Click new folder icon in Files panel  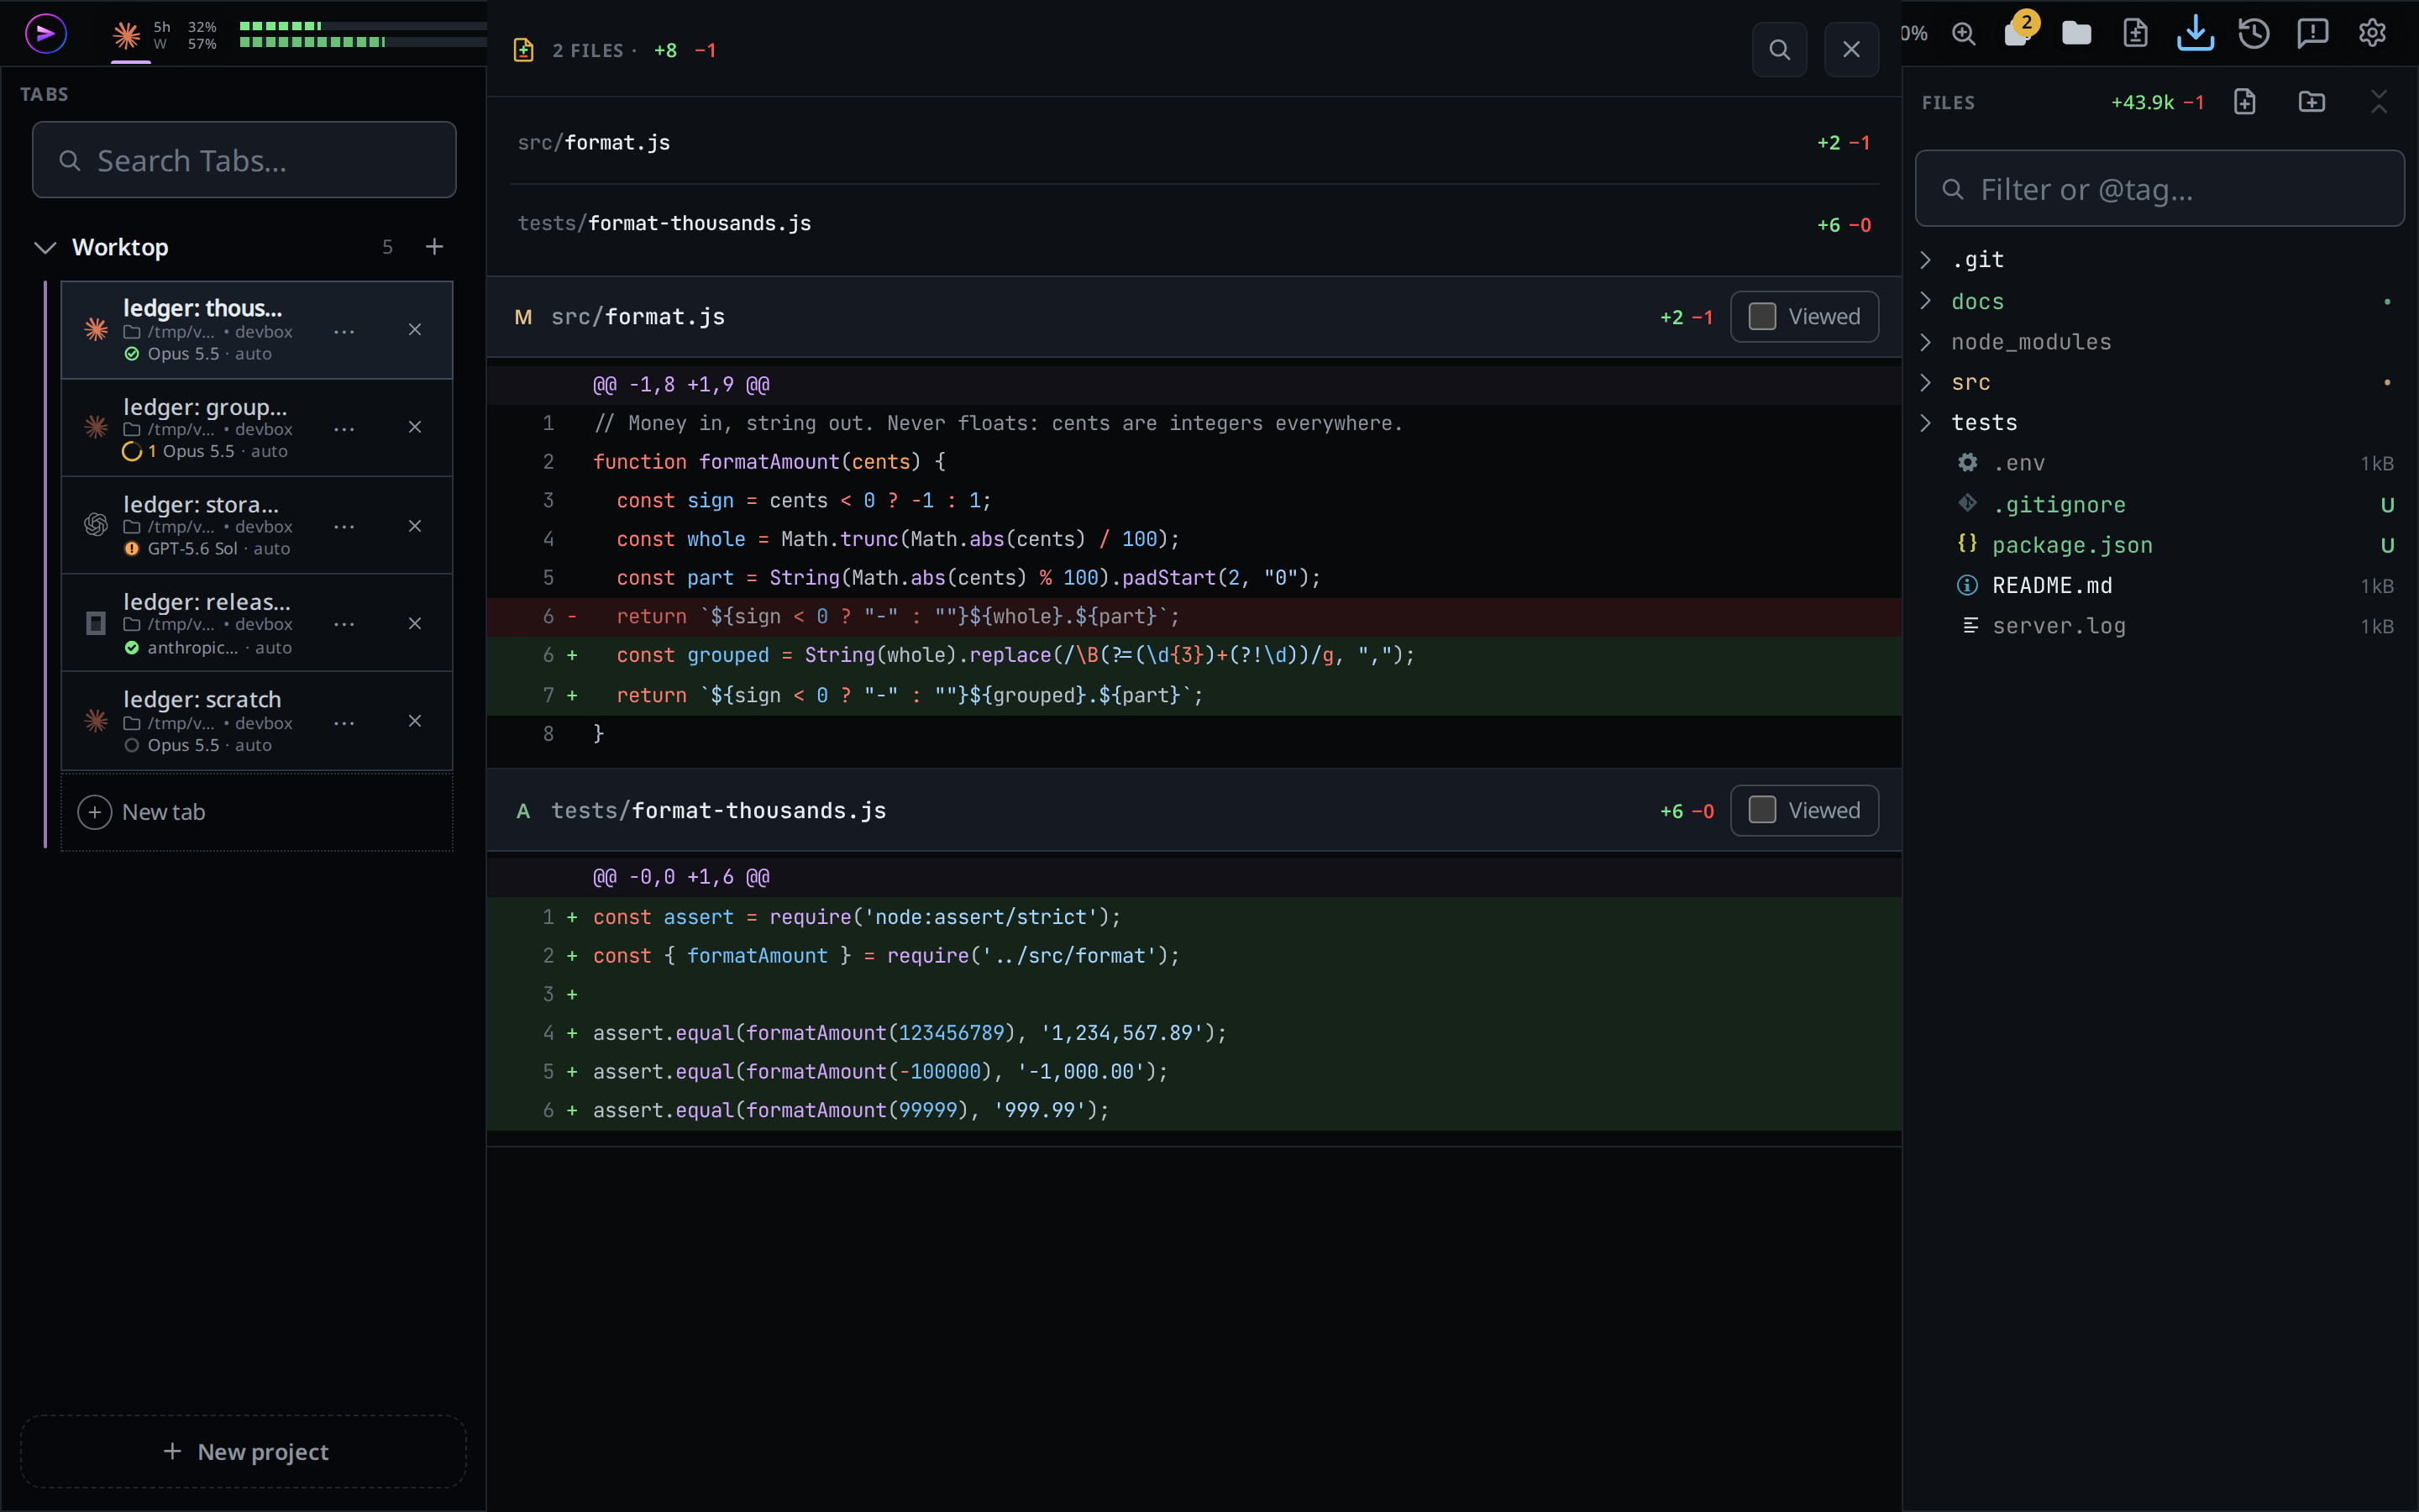2312,102
